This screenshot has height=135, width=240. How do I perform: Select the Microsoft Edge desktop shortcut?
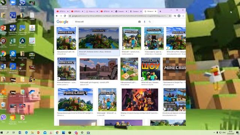pyautogui.click(x=13, y=56)
